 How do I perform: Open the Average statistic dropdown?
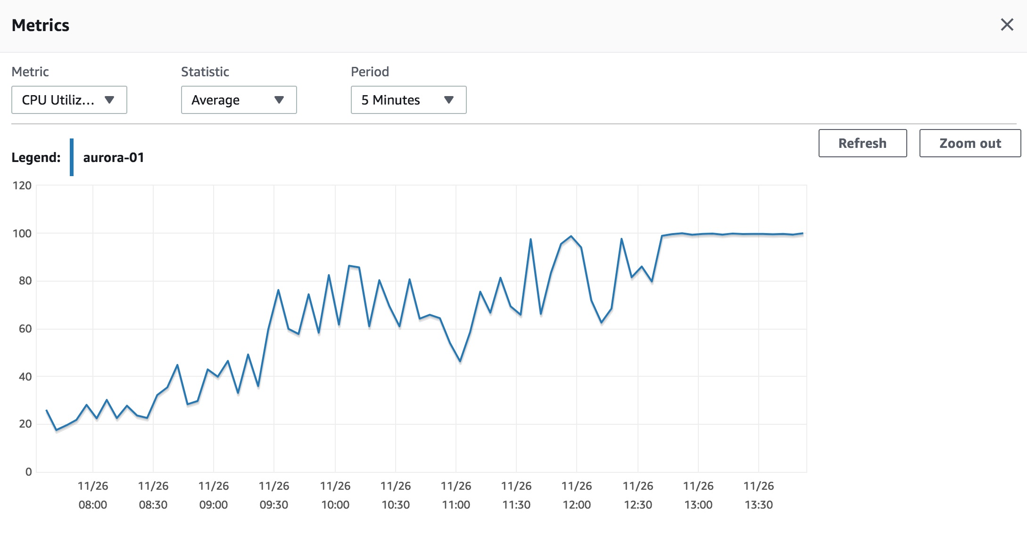pyautogui.click(x=239, y=100)
